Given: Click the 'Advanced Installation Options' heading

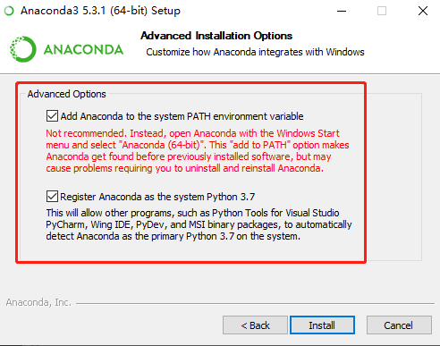Looking at the screenshot, I should 216,36.
